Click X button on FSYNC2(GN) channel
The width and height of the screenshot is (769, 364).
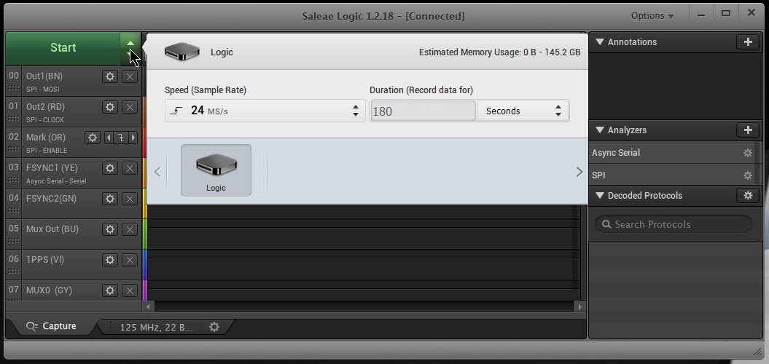tap(130, 199)
